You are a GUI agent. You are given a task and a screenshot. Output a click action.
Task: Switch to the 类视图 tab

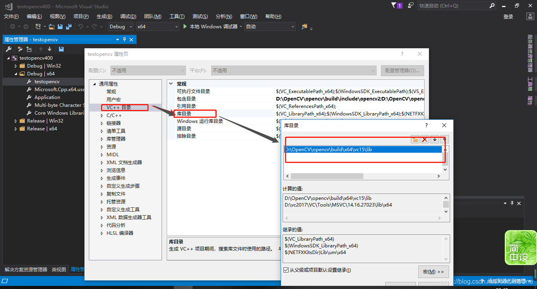(59, 270)
